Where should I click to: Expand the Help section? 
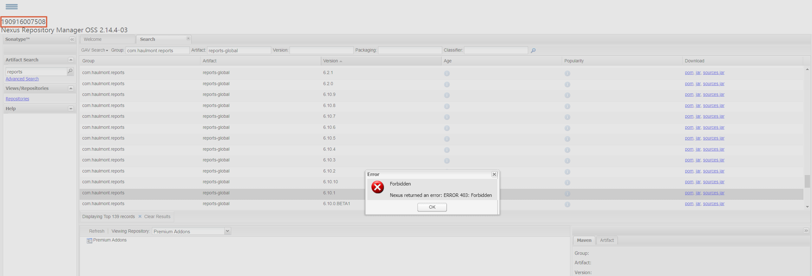pyautogui.click(x=71, y=109)
